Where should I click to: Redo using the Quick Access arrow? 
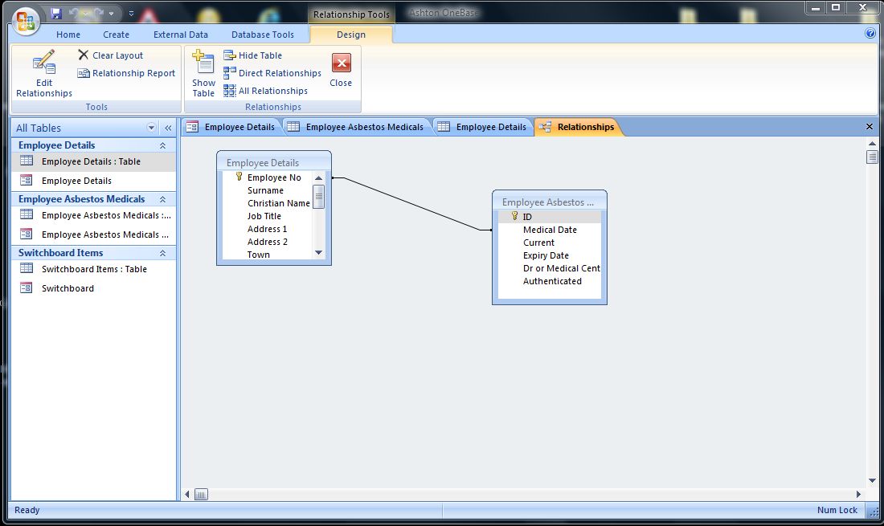coord(98,13)
